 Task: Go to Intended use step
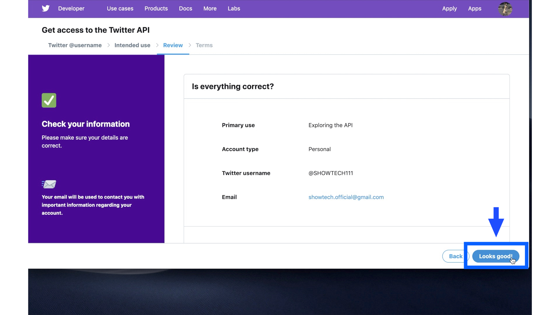(132, 45)
